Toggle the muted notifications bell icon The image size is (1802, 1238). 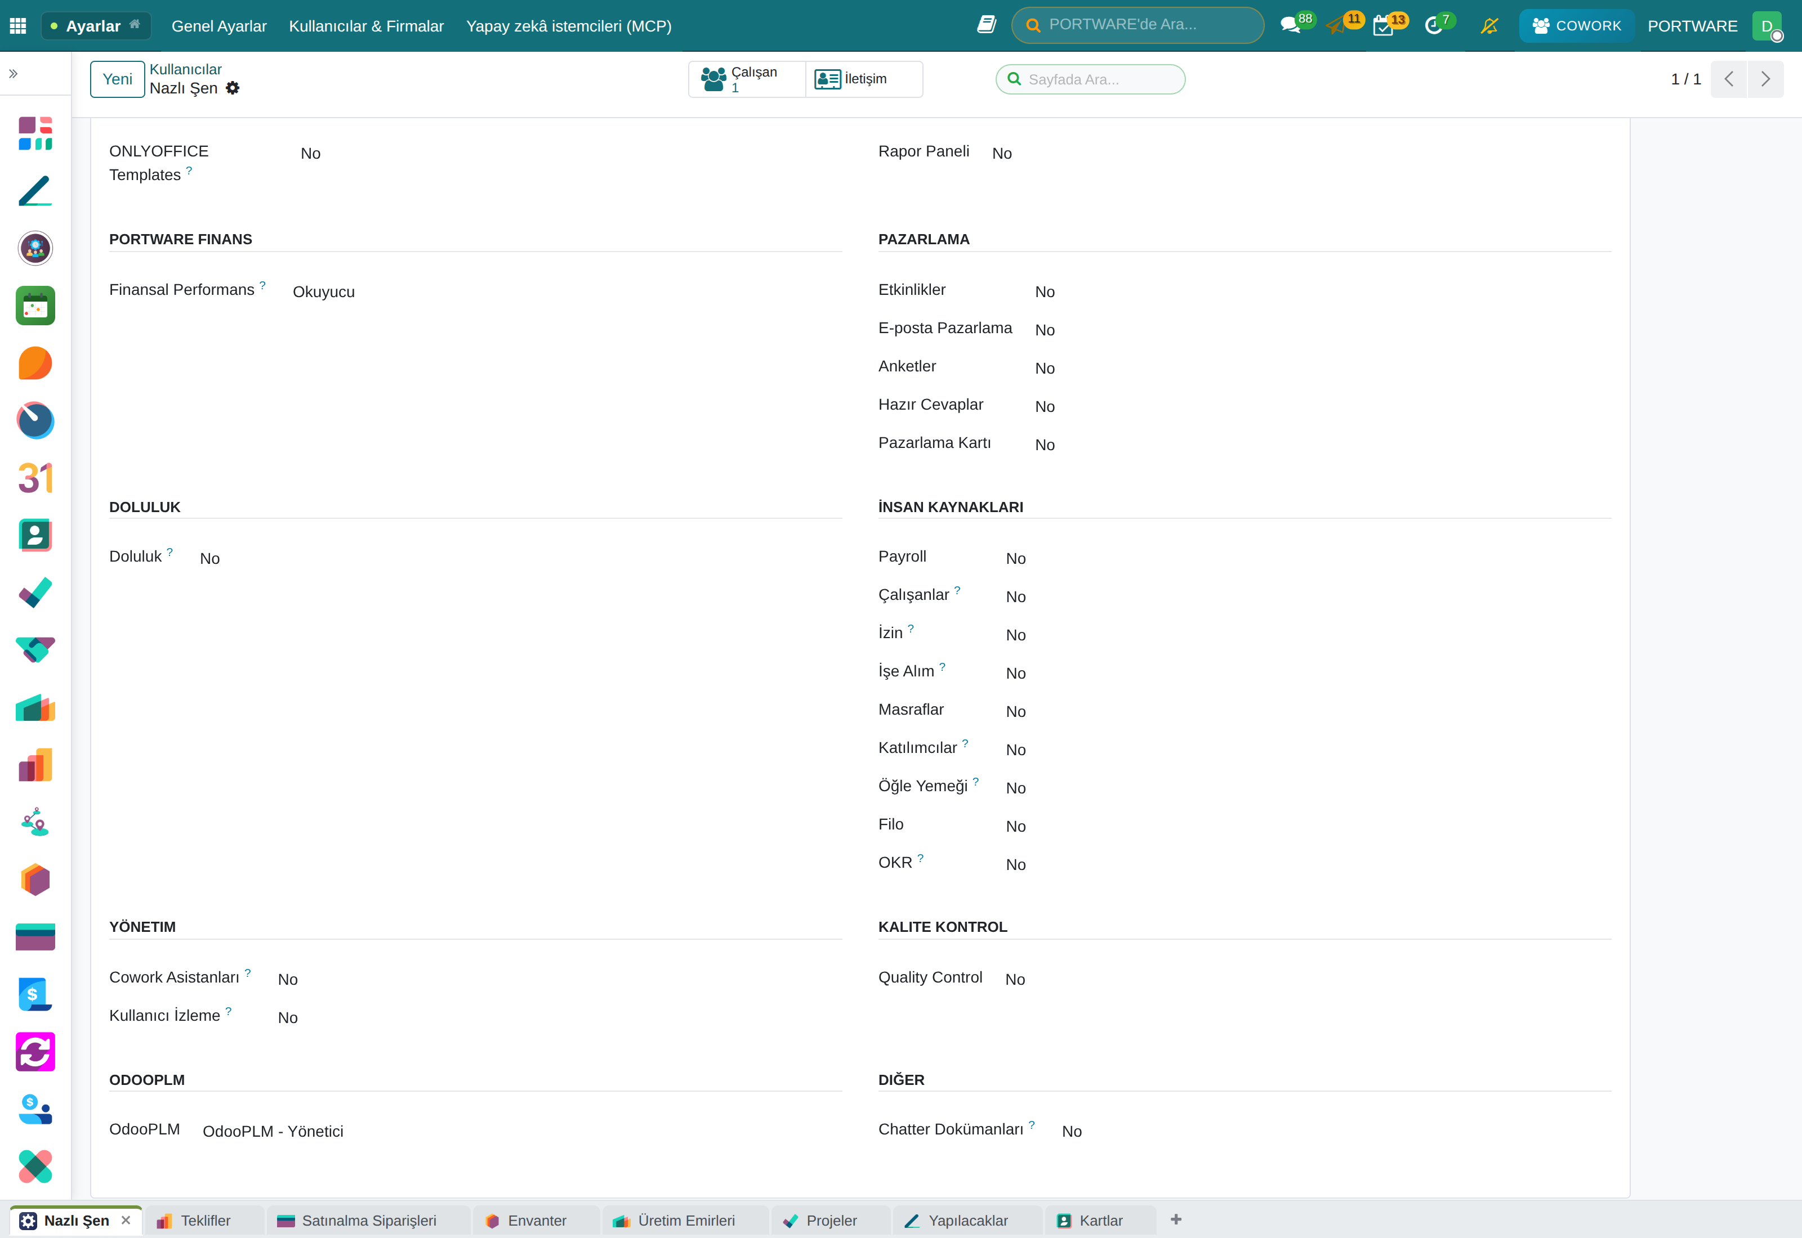pyautogui.click(x=1488, y=25)
